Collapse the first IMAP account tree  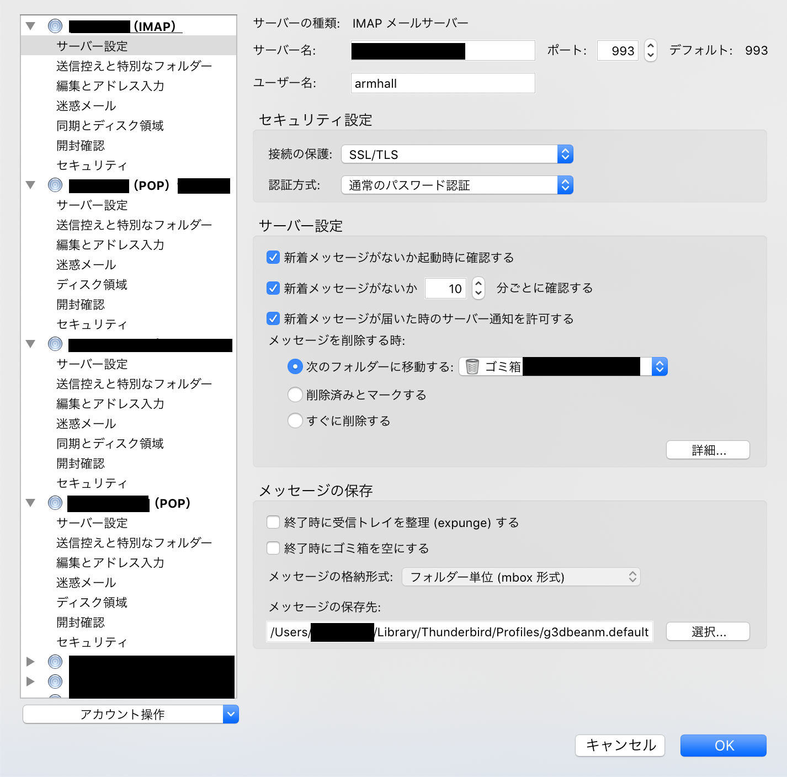(31, 26)
